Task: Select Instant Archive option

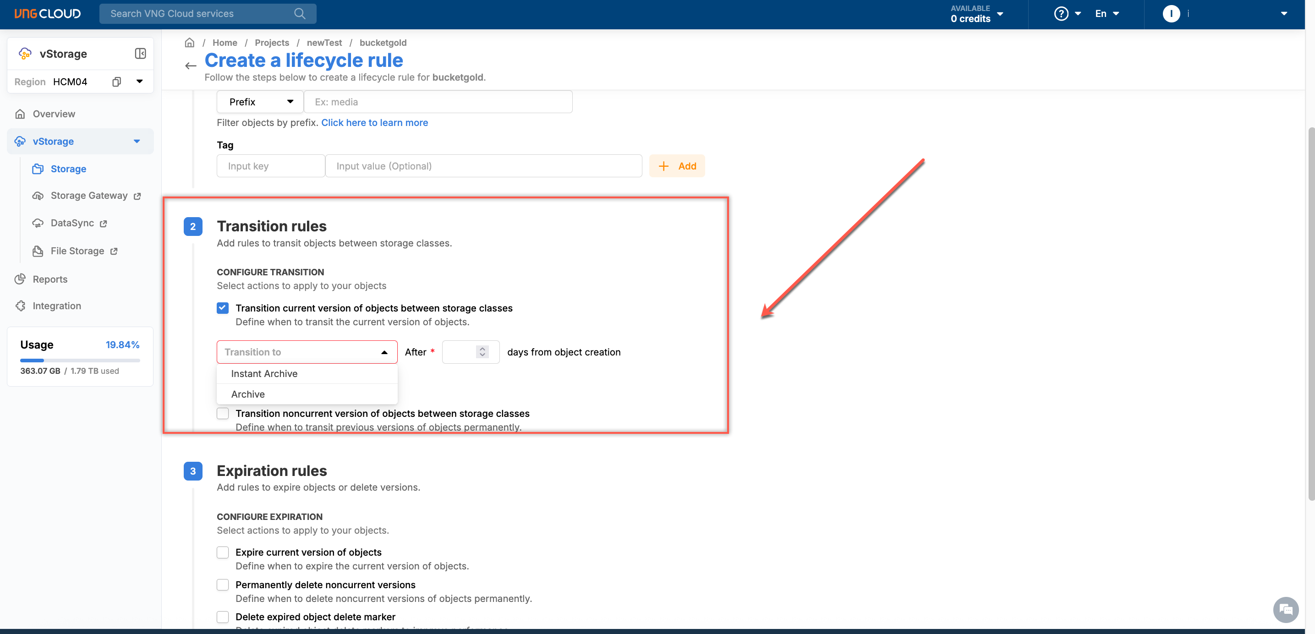Action: (x=264, y=373)
